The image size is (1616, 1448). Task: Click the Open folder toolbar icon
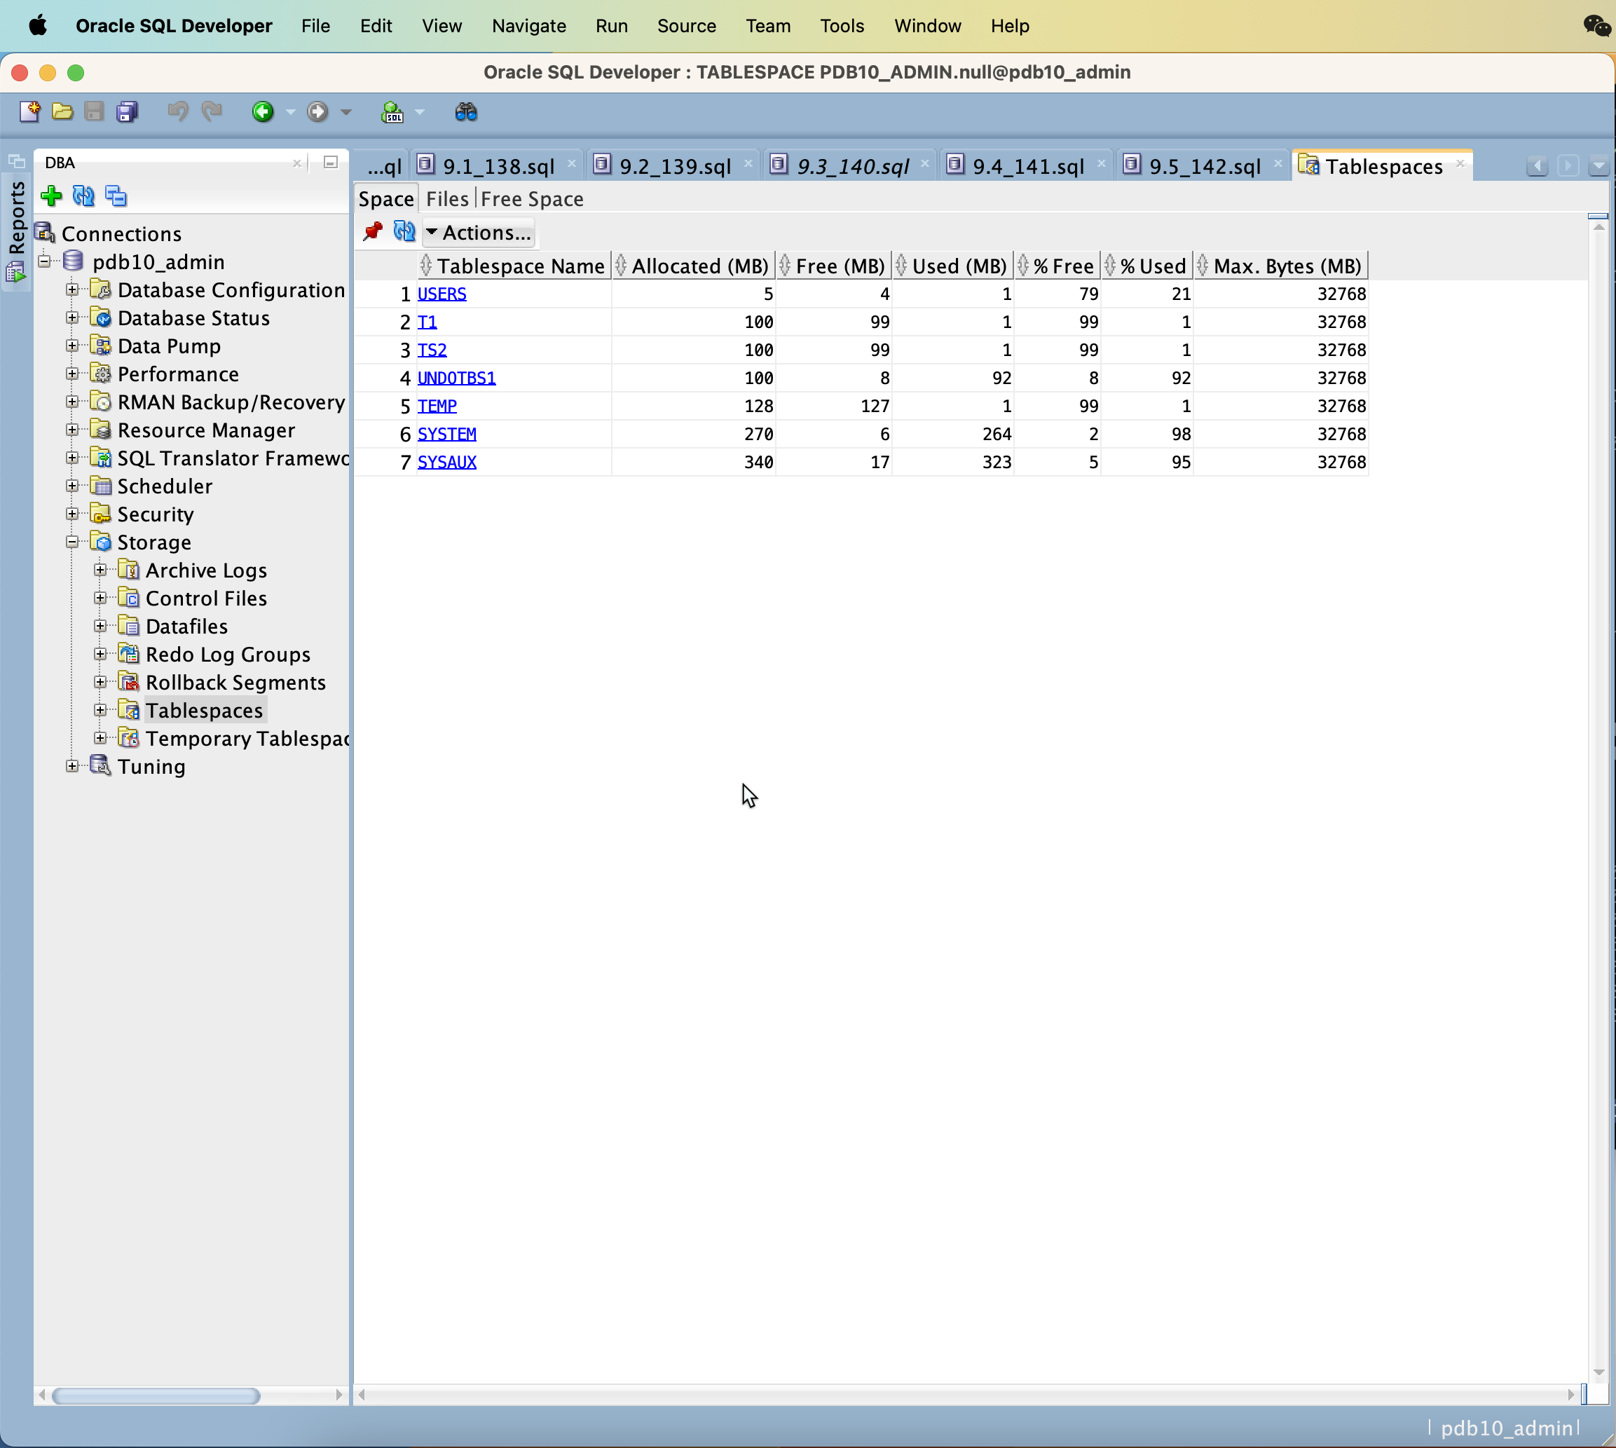(62, 112)
